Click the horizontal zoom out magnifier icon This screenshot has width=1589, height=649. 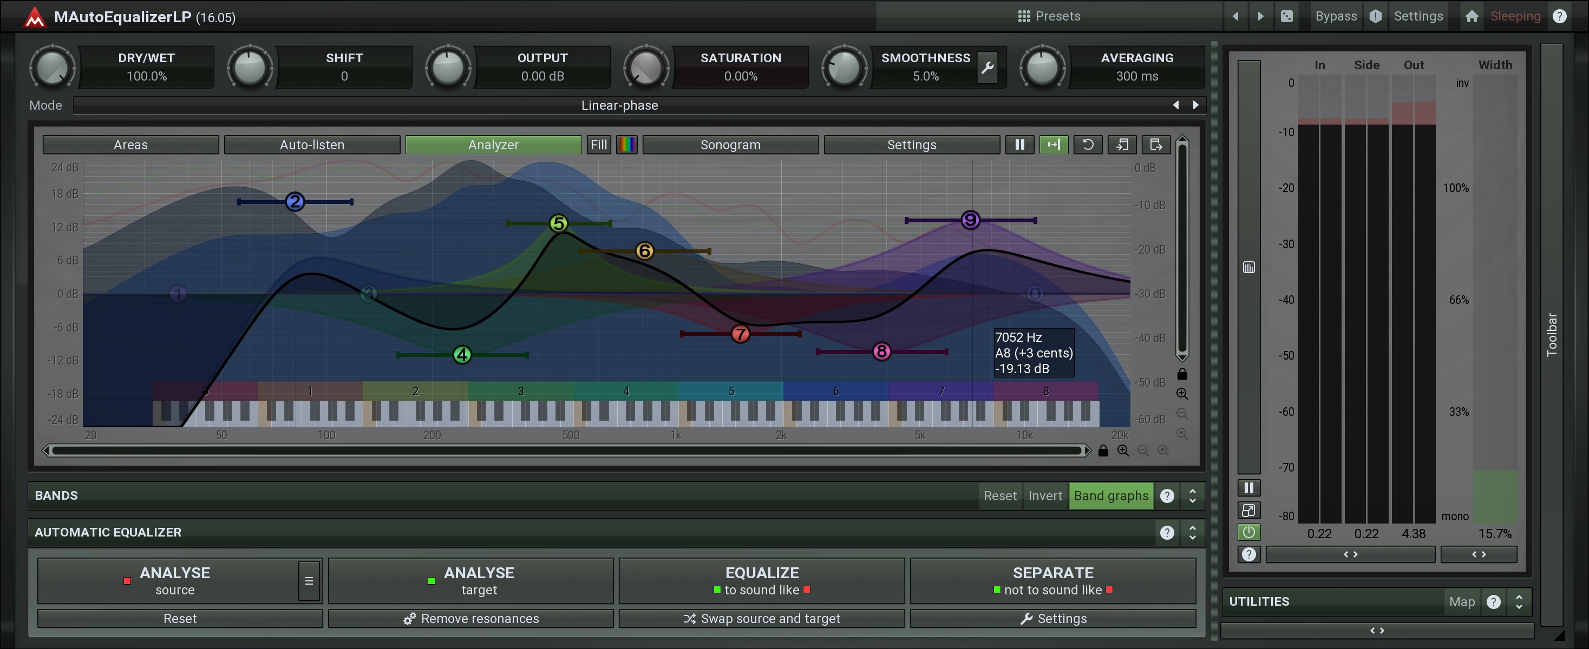[x=1143, y=451]
